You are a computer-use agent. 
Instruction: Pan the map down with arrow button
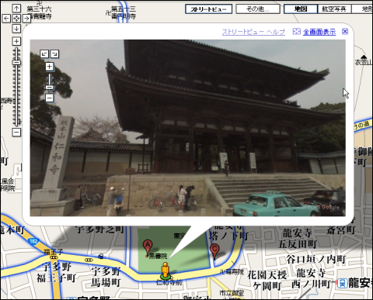[16, 28]
